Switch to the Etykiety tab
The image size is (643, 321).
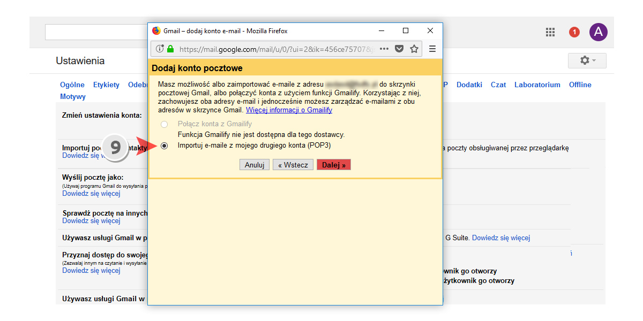pyautogui.click(x=106, y=85)
